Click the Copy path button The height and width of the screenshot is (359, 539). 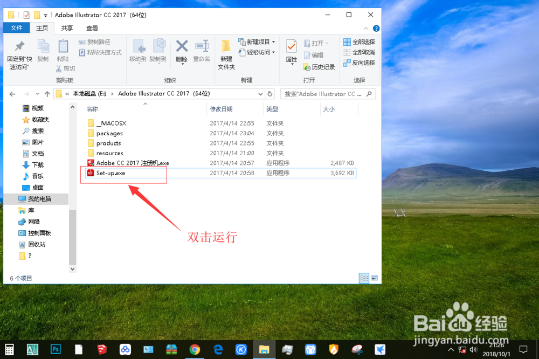(x=94, y=42)
